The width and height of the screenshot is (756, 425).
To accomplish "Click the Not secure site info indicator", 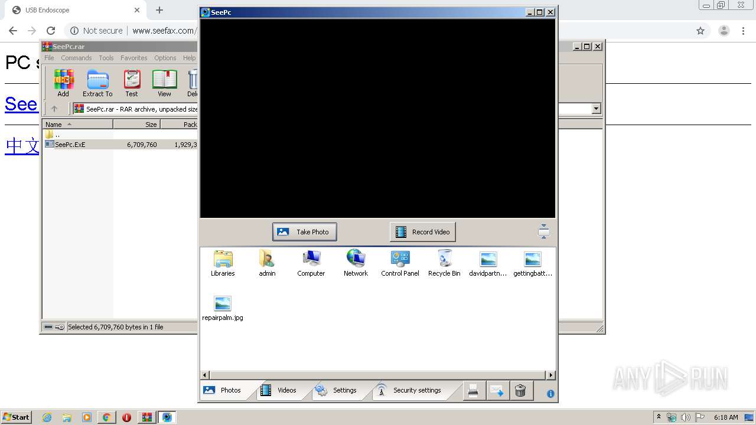I will point(96,31).
